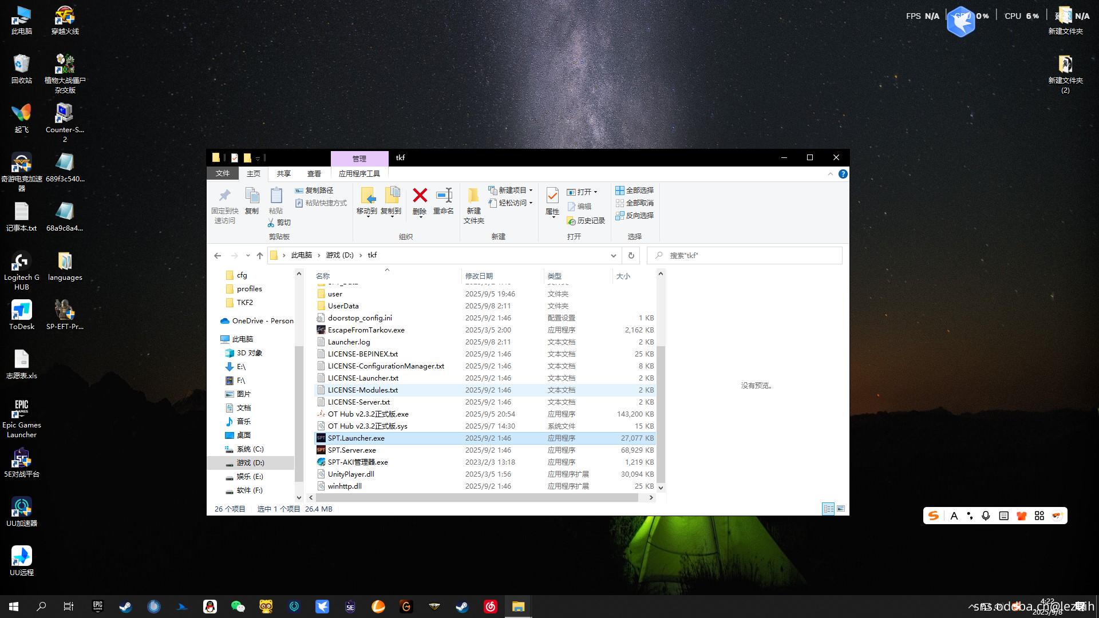Click Invert selection (反向选择)
Image resolution: width=1099 pixels, height=618 pixels.
[x=634, y=216]
